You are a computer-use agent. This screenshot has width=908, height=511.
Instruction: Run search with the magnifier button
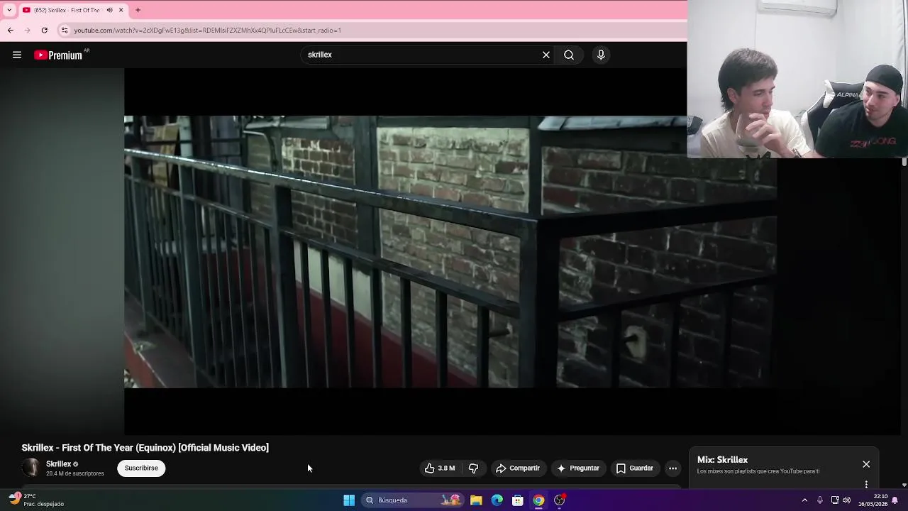tap(569, 55)
